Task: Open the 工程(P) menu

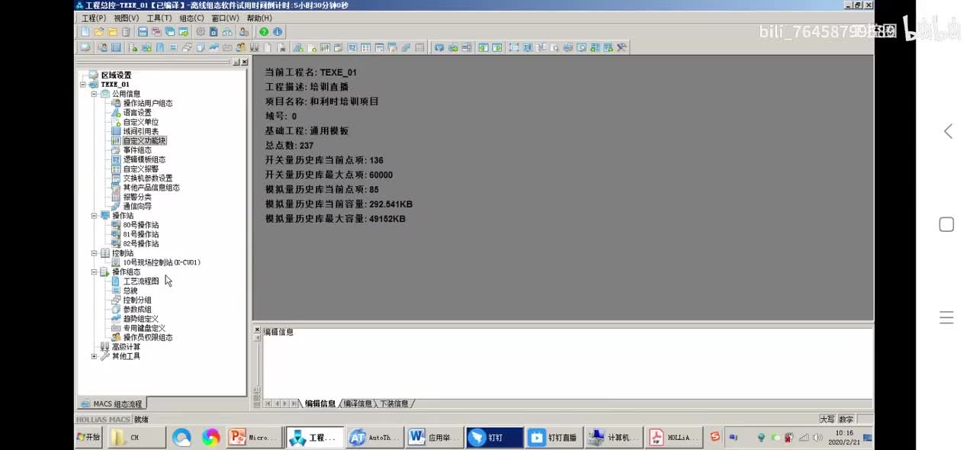Action: [x=94, y=18]
